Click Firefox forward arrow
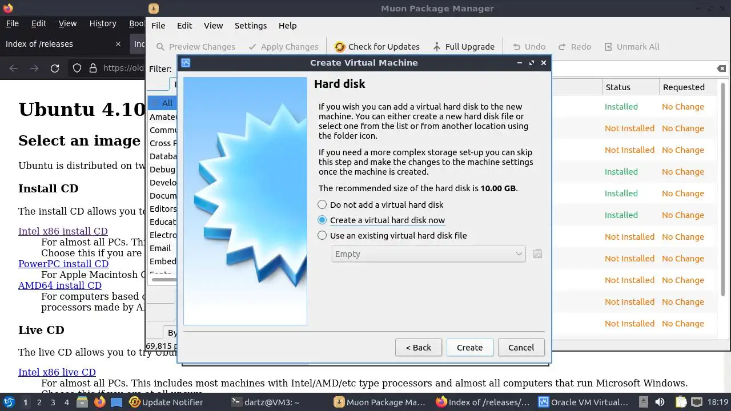Image resolution: width=731 pixels, height=411 pixels. pos(34,68)
